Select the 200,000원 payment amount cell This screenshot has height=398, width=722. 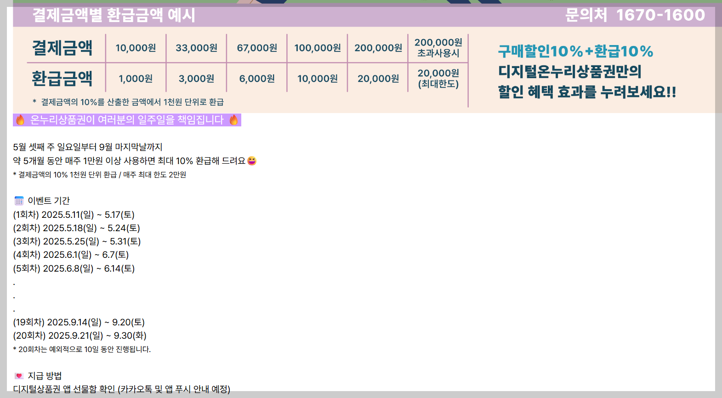(x=378, y=48)
